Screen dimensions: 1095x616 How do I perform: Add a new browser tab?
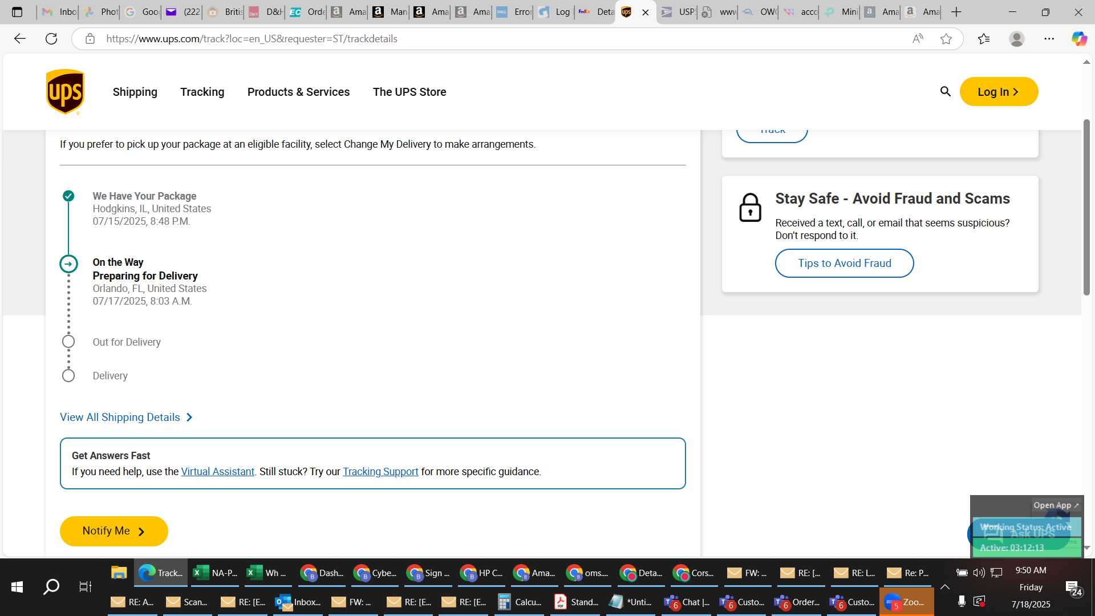pos(956,12)
